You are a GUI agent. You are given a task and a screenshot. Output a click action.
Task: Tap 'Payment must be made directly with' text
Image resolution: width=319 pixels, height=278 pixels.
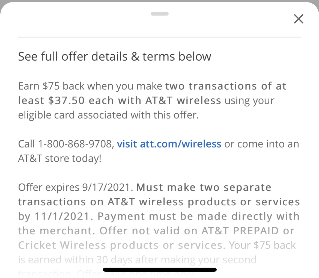click(198, 216)
